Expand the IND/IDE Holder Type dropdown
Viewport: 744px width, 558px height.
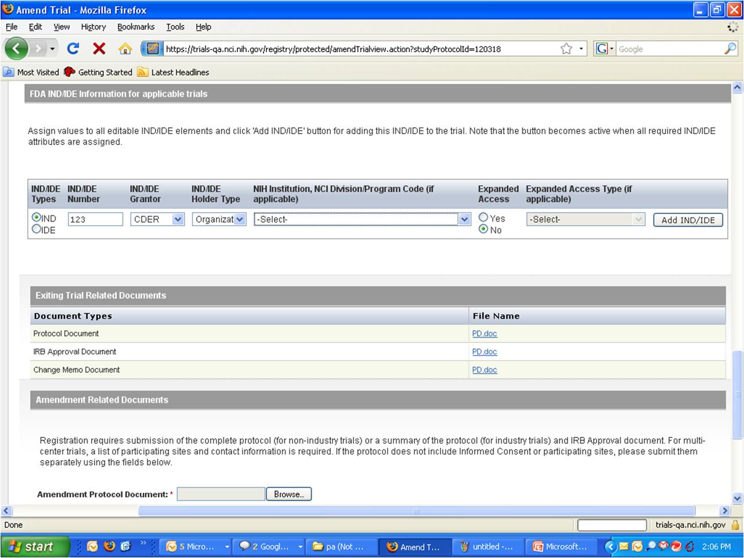pos(219,219)
